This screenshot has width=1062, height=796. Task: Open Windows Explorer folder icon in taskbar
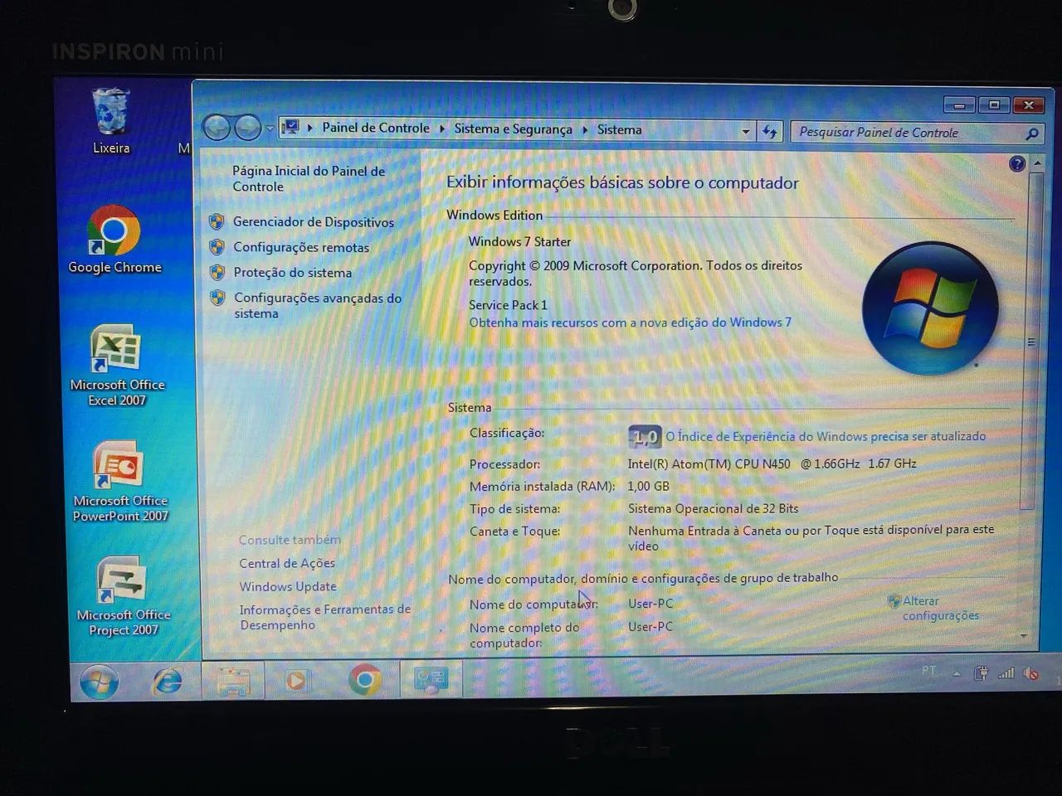[233, 682]
